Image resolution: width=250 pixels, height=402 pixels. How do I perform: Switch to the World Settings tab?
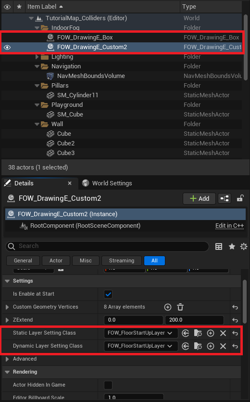click(107, 183)
